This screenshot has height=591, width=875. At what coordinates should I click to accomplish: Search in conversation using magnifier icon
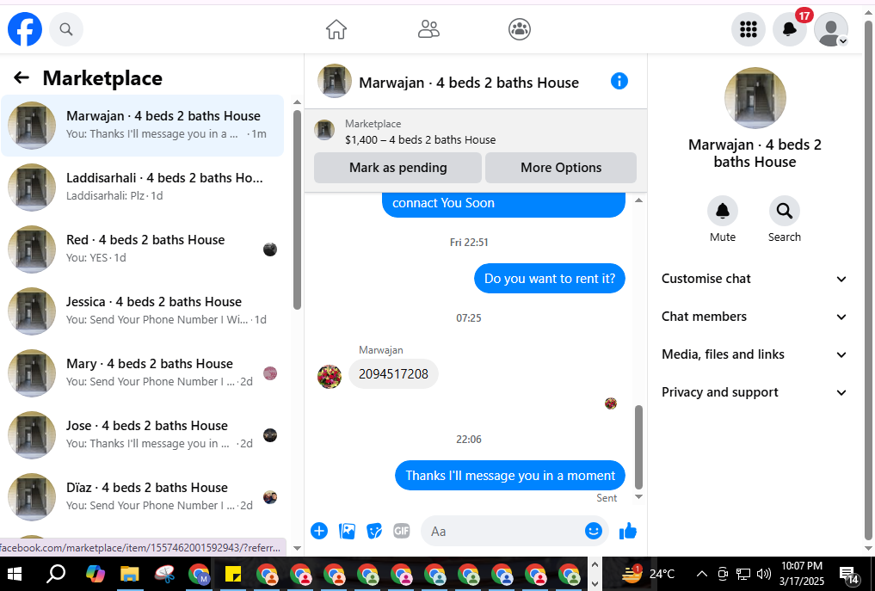click(784, 211)
